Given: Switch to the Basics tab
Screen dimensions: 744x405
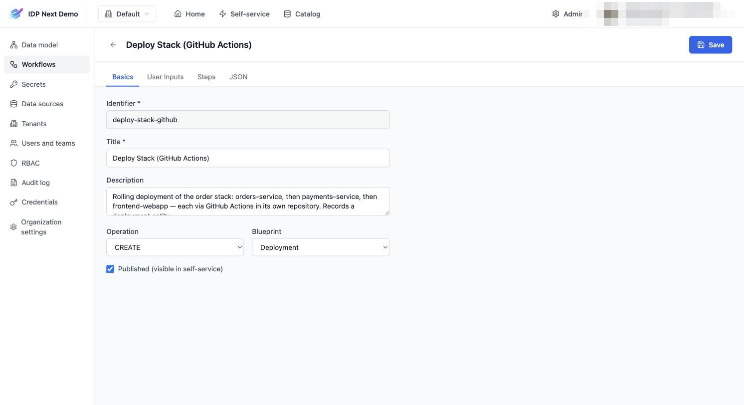Looking at the screenshot, I should click(x=123, y=77).
